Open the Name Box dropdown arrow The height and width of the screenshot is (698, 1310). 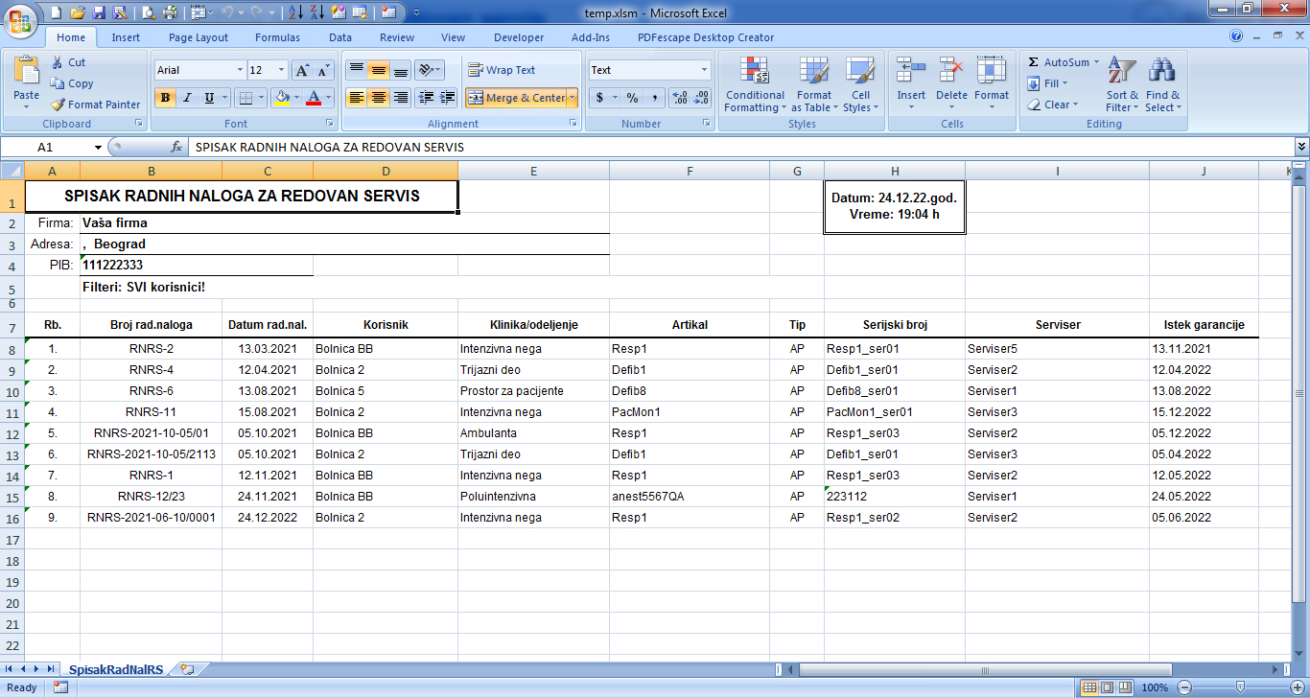(98, 148)
